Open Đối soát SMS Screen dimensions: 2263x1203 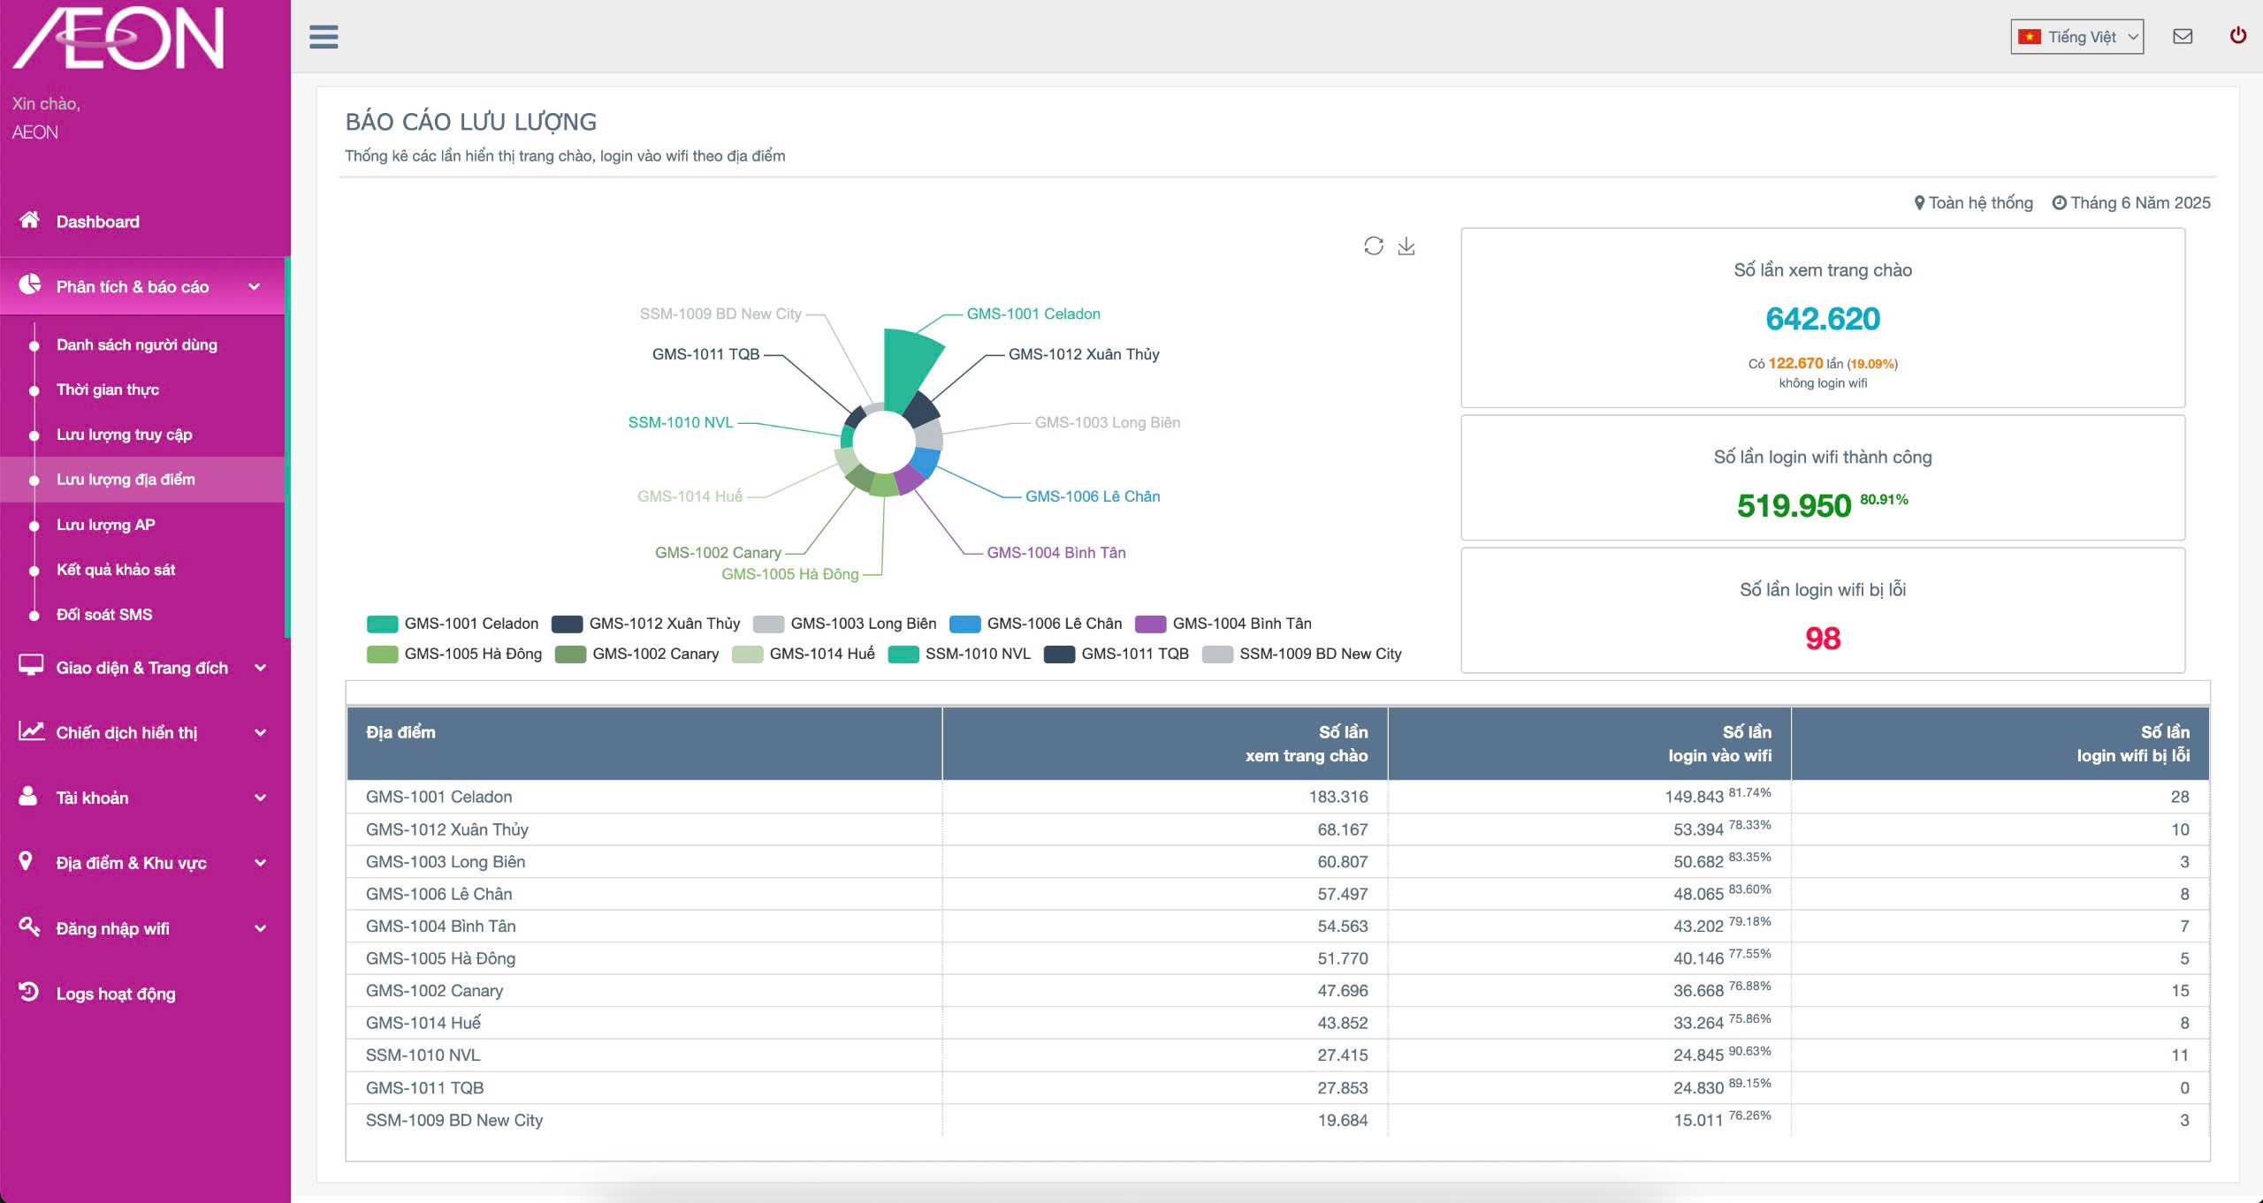104,615
